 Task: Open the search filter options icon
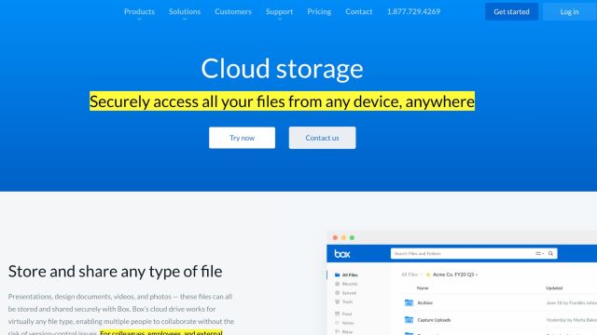point(539,253)
